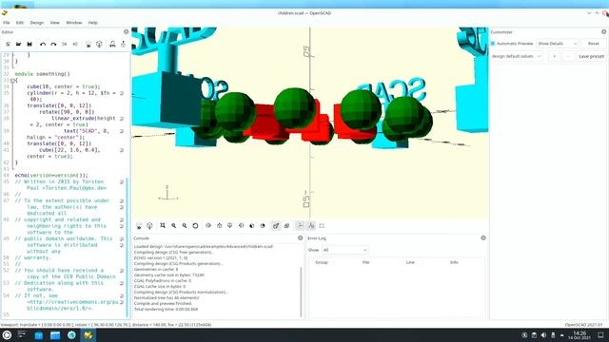
Task: Close the Customizer panel
Action: point(603,31)
